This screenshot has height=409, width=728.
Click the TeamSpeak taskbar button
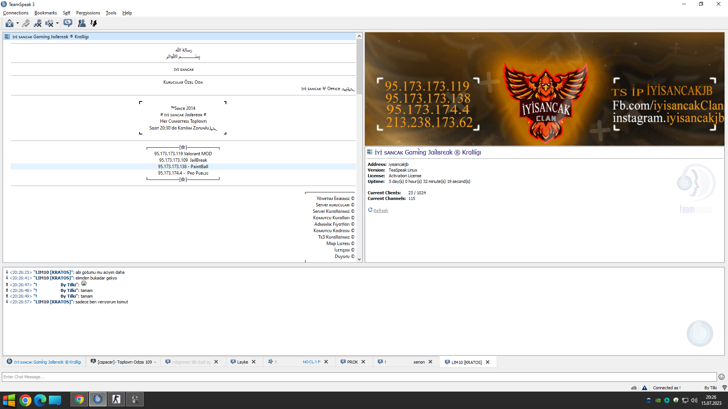(x=98, y=399)
